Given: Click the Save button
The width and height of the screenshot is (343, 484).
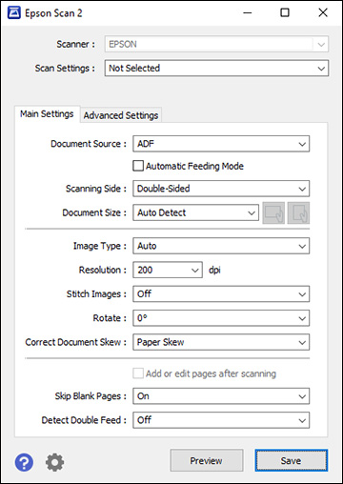Looking at the screenshot, I should (291, 460).
